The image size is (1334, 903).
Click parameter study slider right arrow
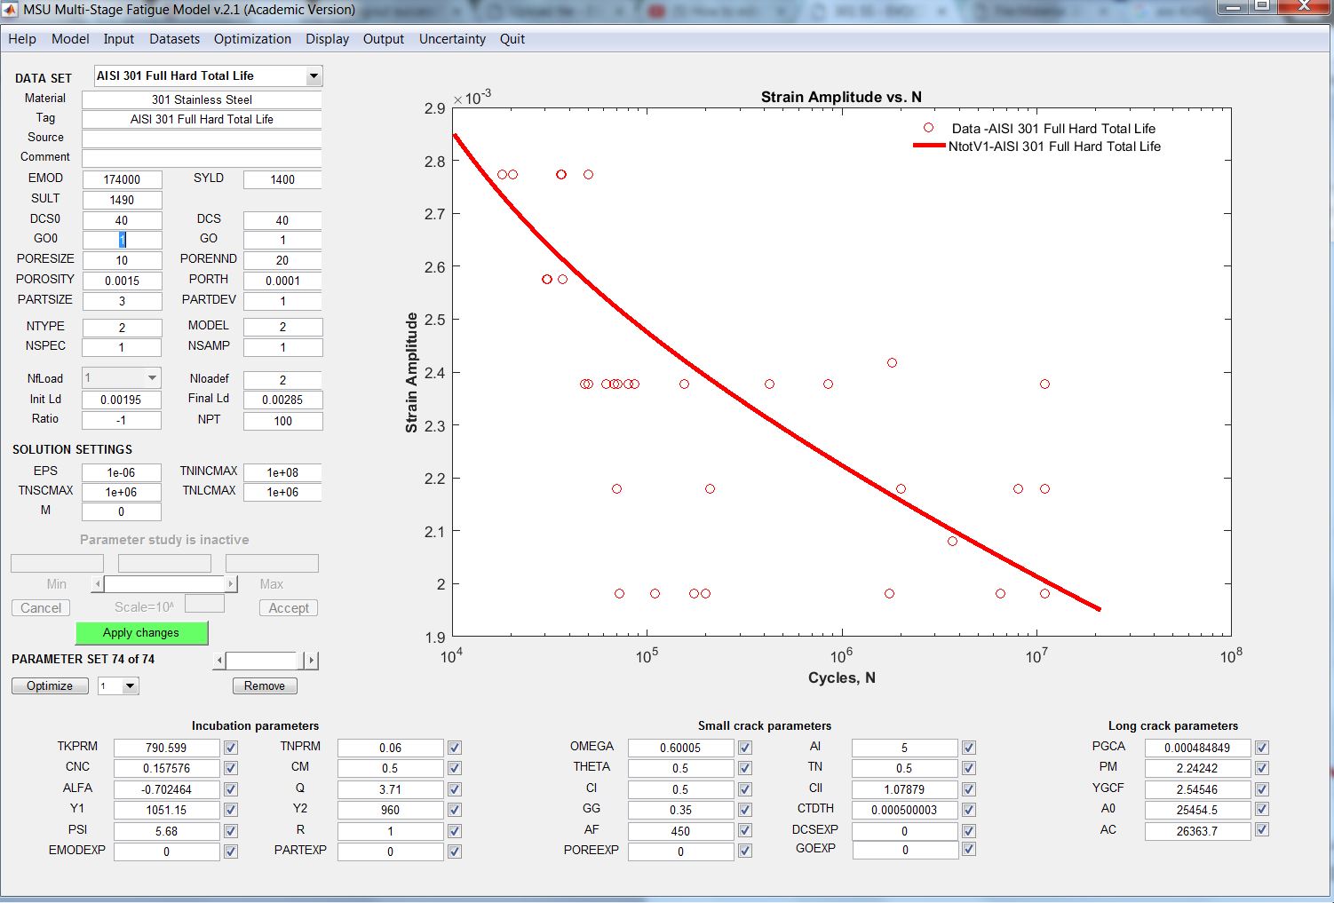(231, 584)
